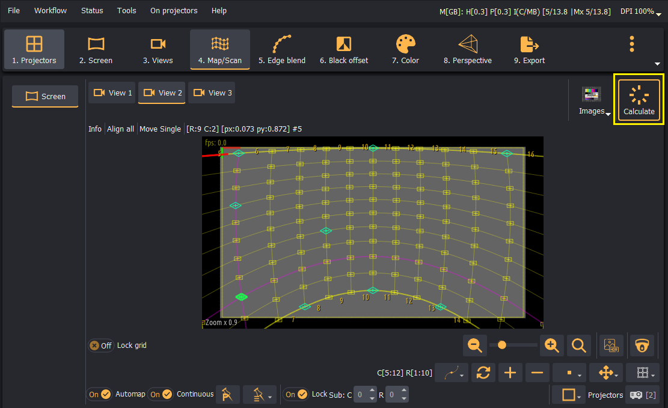Click the Calculate button
This screenshot has width=668, height=408.
(x=639, y=100)
